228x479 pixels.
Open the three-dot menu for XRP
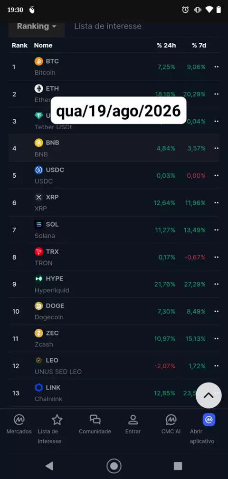[x=217, y=203]
